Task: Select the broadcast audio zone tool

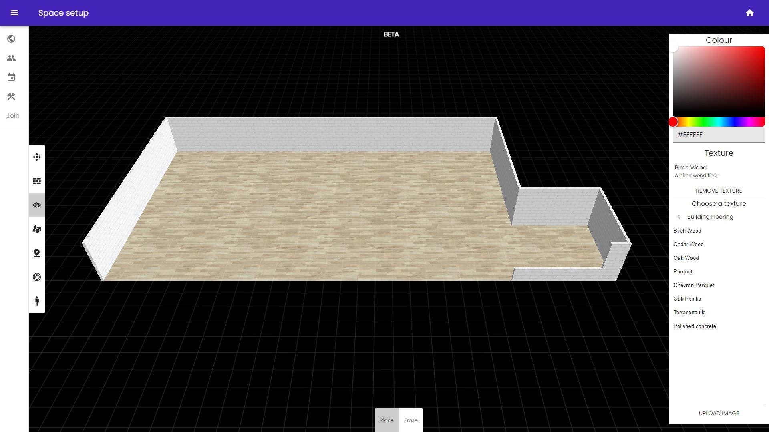Action: click(x=37, y=277)
